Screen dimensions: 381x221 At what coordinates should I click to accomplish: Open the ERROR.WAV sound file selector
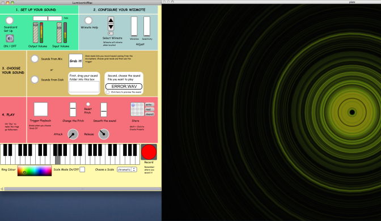click(124, 87)
